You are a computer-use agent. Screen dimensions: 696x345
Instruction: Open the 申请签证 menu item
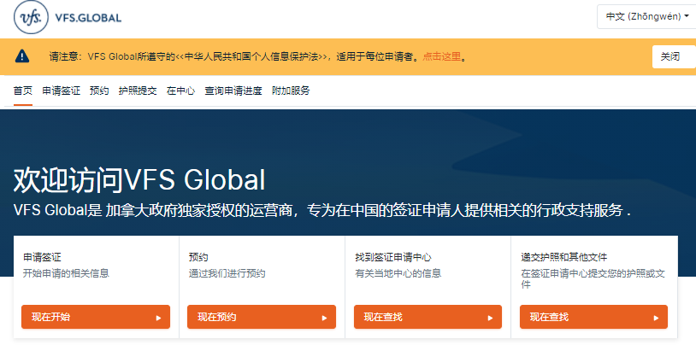coord(62,91)
